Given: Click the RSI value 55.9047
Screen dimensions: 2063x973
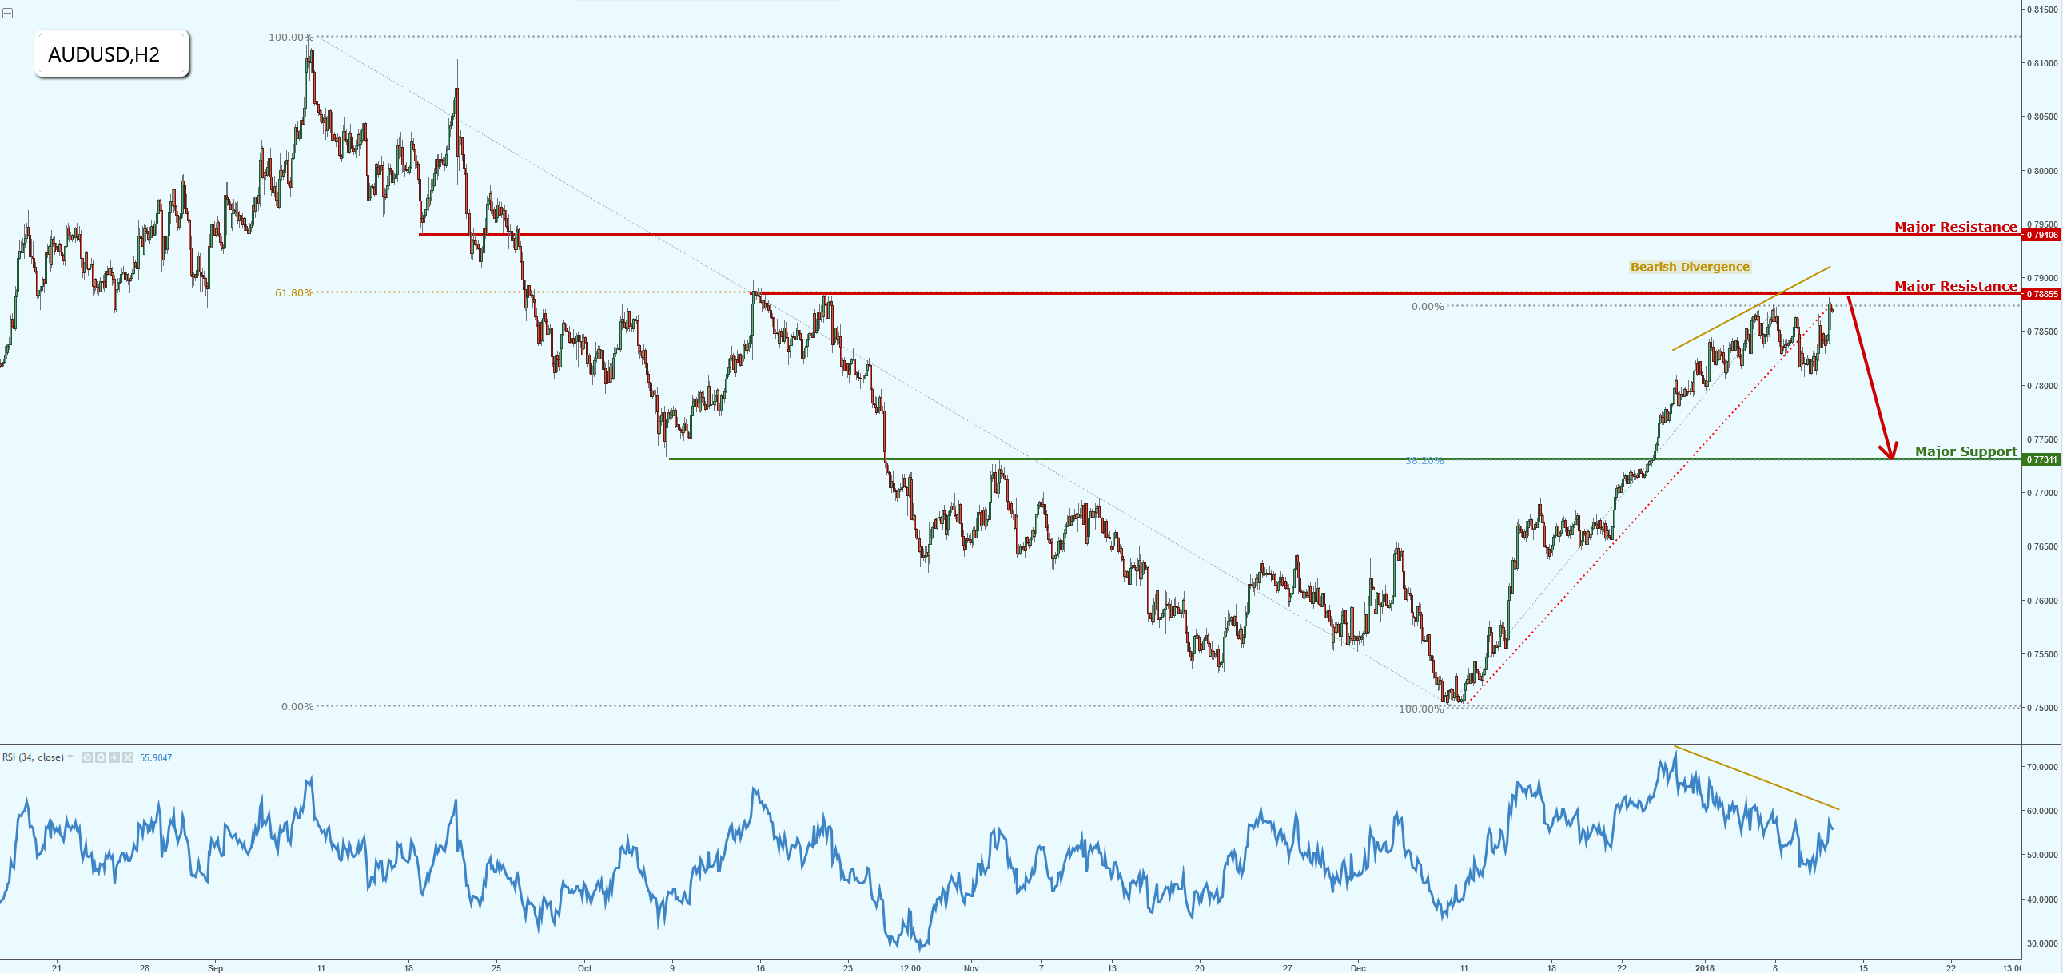Looking at the screenshot, I should 156,758.
